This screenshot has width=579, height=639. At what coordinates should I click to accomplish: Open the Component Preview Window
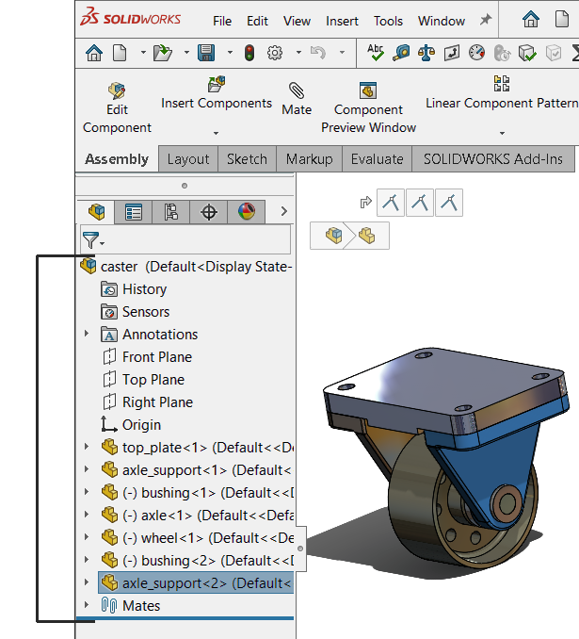368,92
